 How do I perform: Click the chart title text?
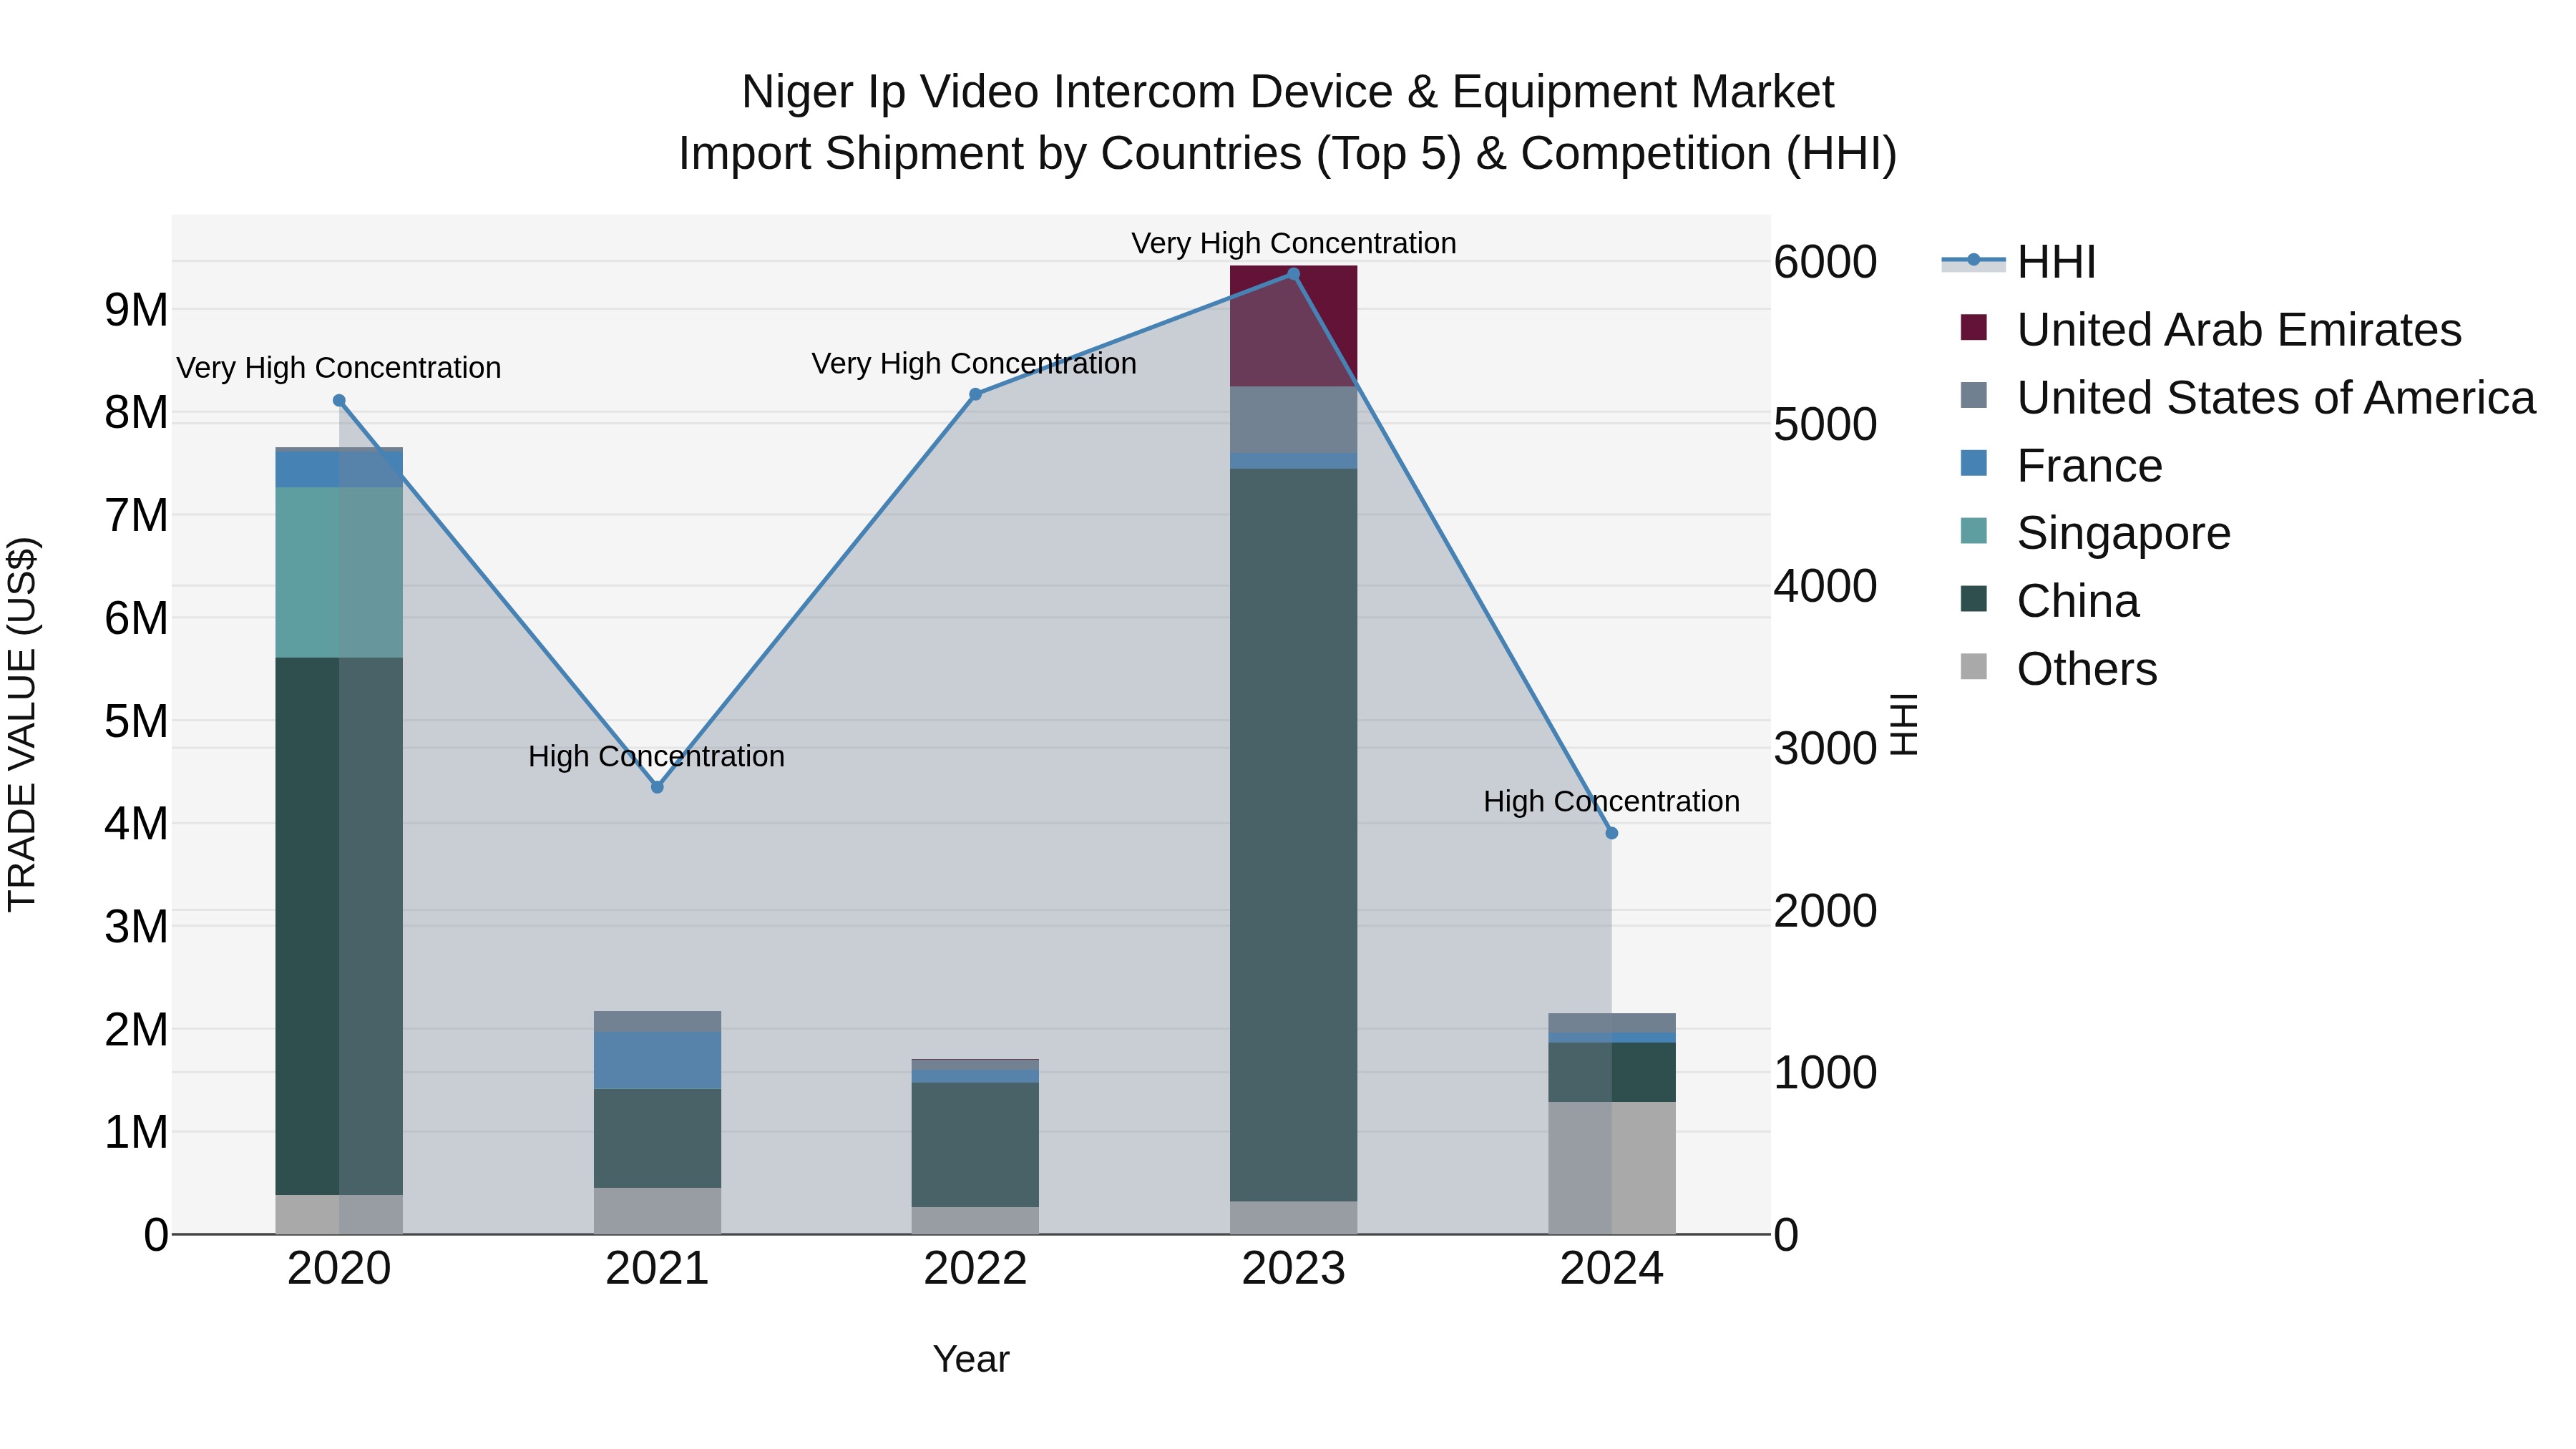tap(1288, 122)
